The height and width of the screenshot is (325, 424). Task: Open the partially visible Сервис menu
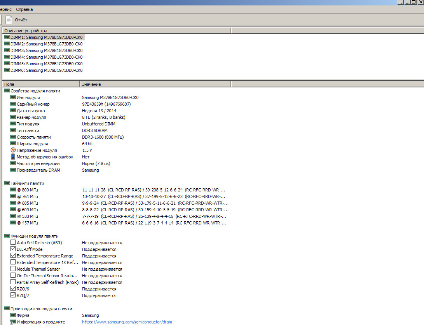(6, 9)
